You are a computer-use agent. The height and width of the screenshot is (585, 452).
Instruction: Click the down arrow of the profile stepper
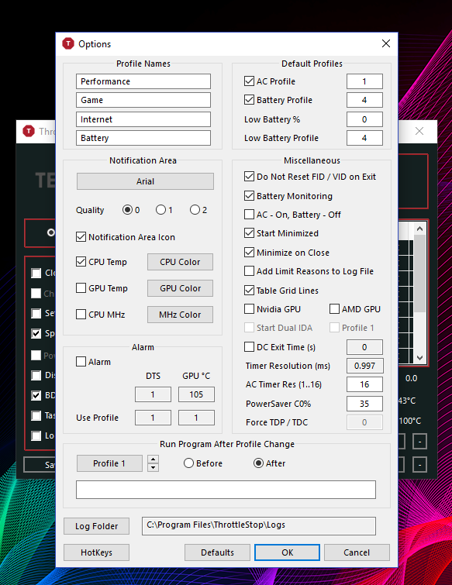[153, 467]
